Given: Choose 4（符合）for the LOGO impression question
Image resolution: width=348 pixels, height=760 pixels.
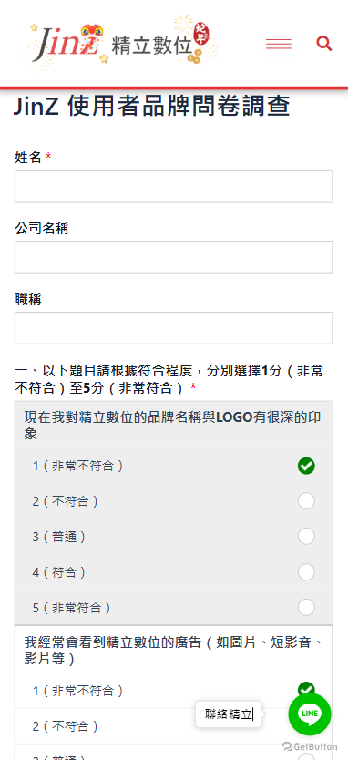Looking at the screenshot, I should (306, 572).
